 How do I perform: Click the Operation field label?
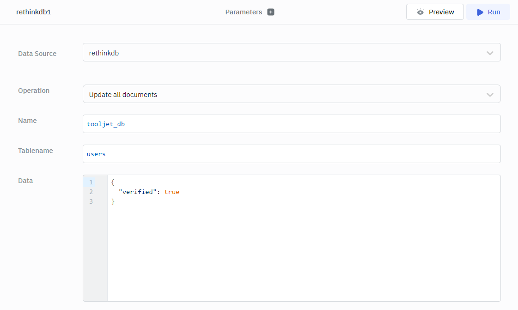pos(34,91)
